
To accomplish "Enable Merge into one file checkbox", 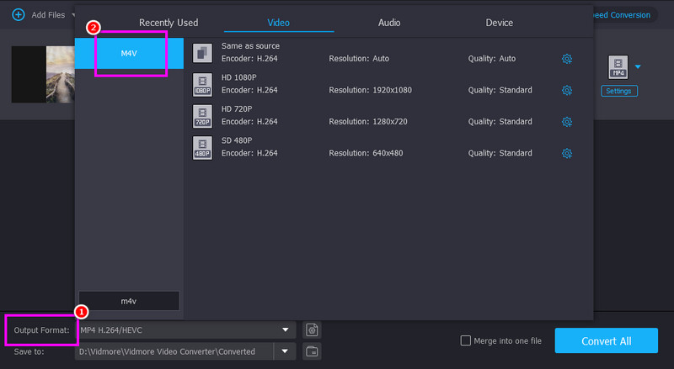I will [x=466, y=340].
